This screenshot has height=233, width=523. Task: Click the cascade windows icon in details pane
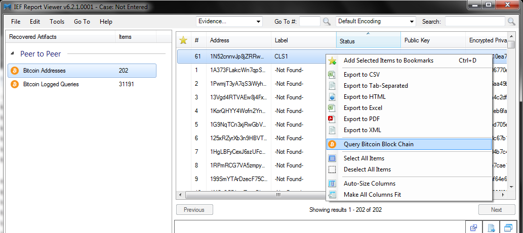click(x=509, y=227)
